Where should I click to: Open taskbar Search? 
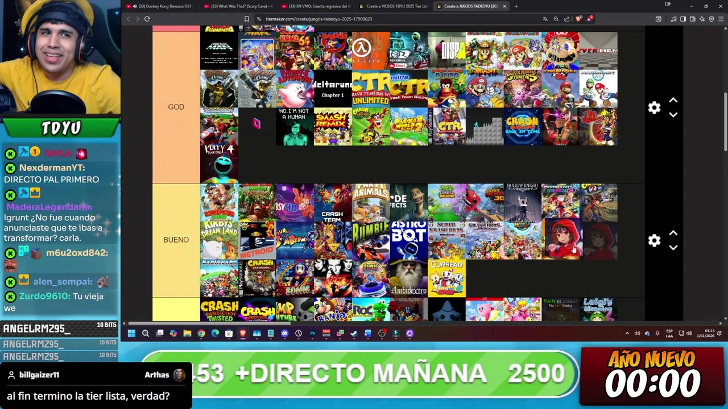point(146,333)
